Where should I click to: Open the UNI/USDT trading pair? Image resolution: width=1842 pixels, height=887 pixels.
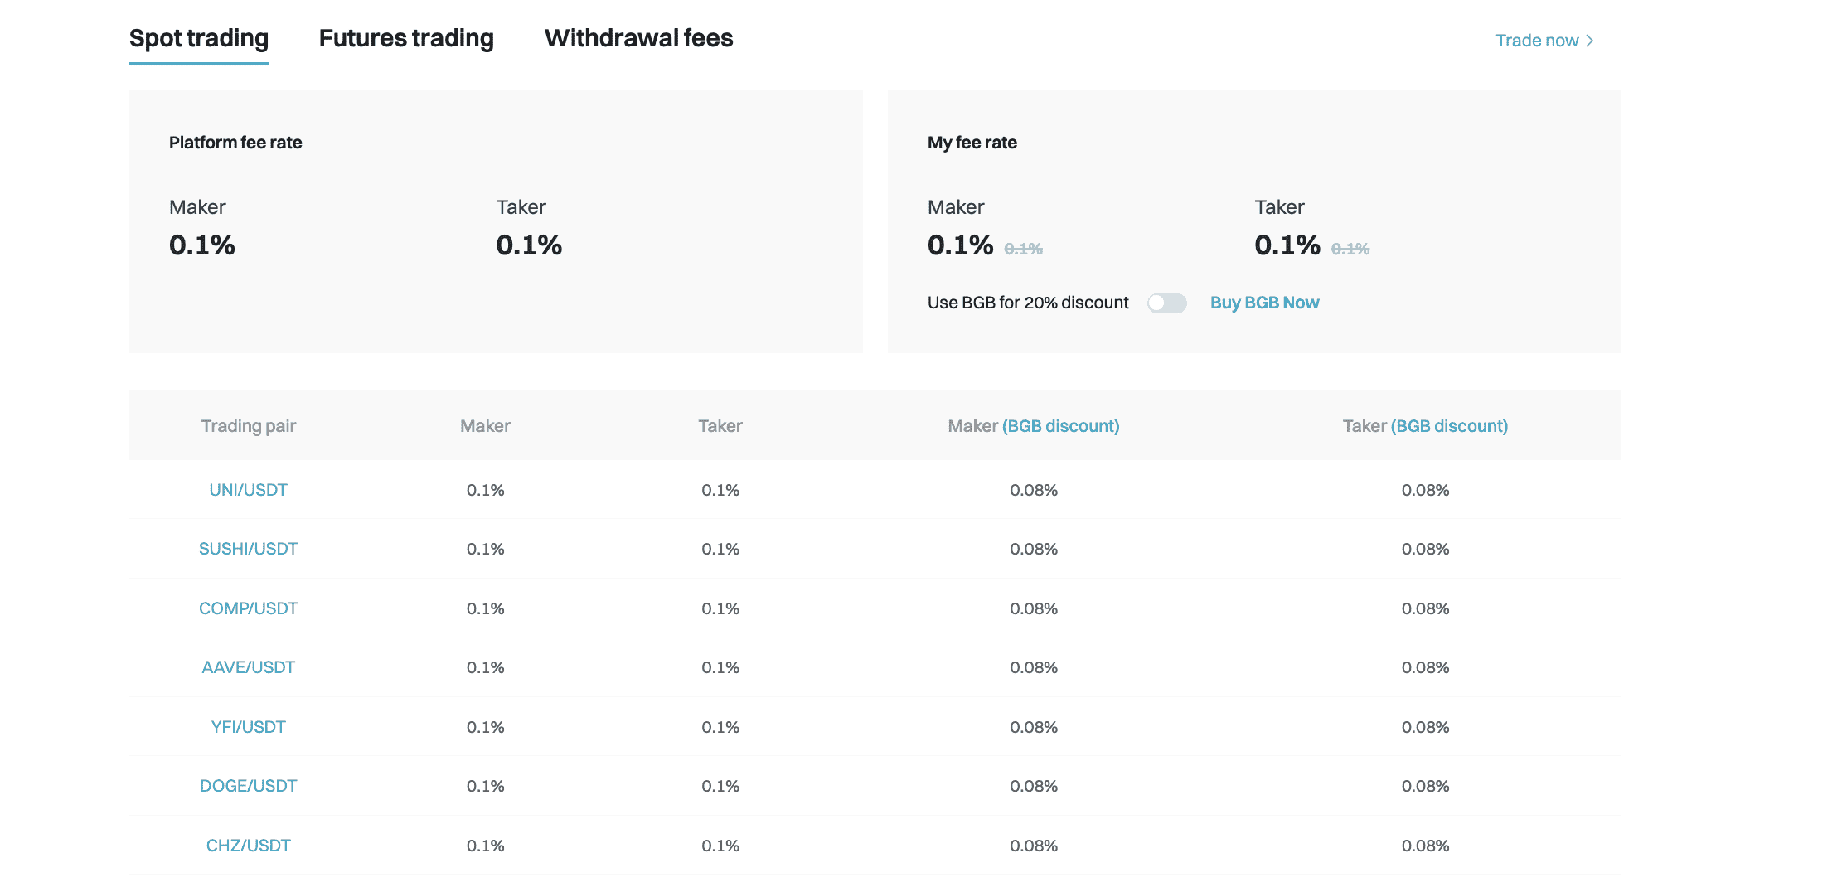tap(248, 490)
